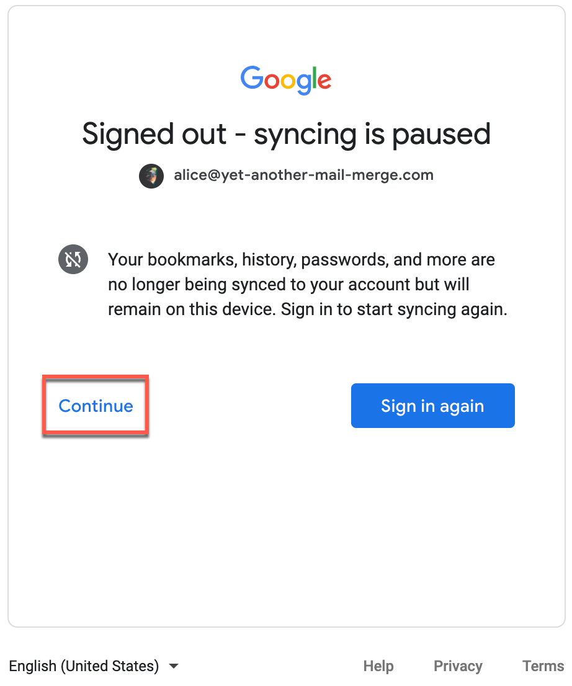Click the Google logo
The image size is (572, 686).
(x=286, y=81)
